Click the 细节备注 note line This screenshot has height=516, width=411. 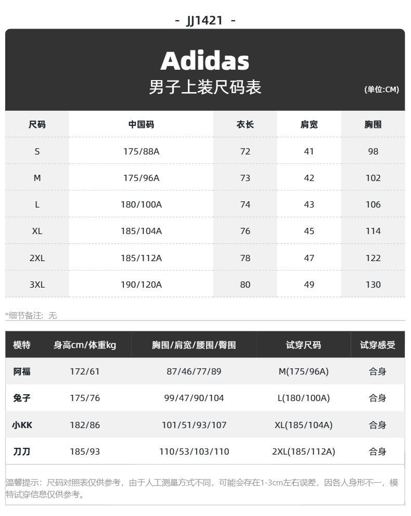pyautogui.click(x=31, y=316)
